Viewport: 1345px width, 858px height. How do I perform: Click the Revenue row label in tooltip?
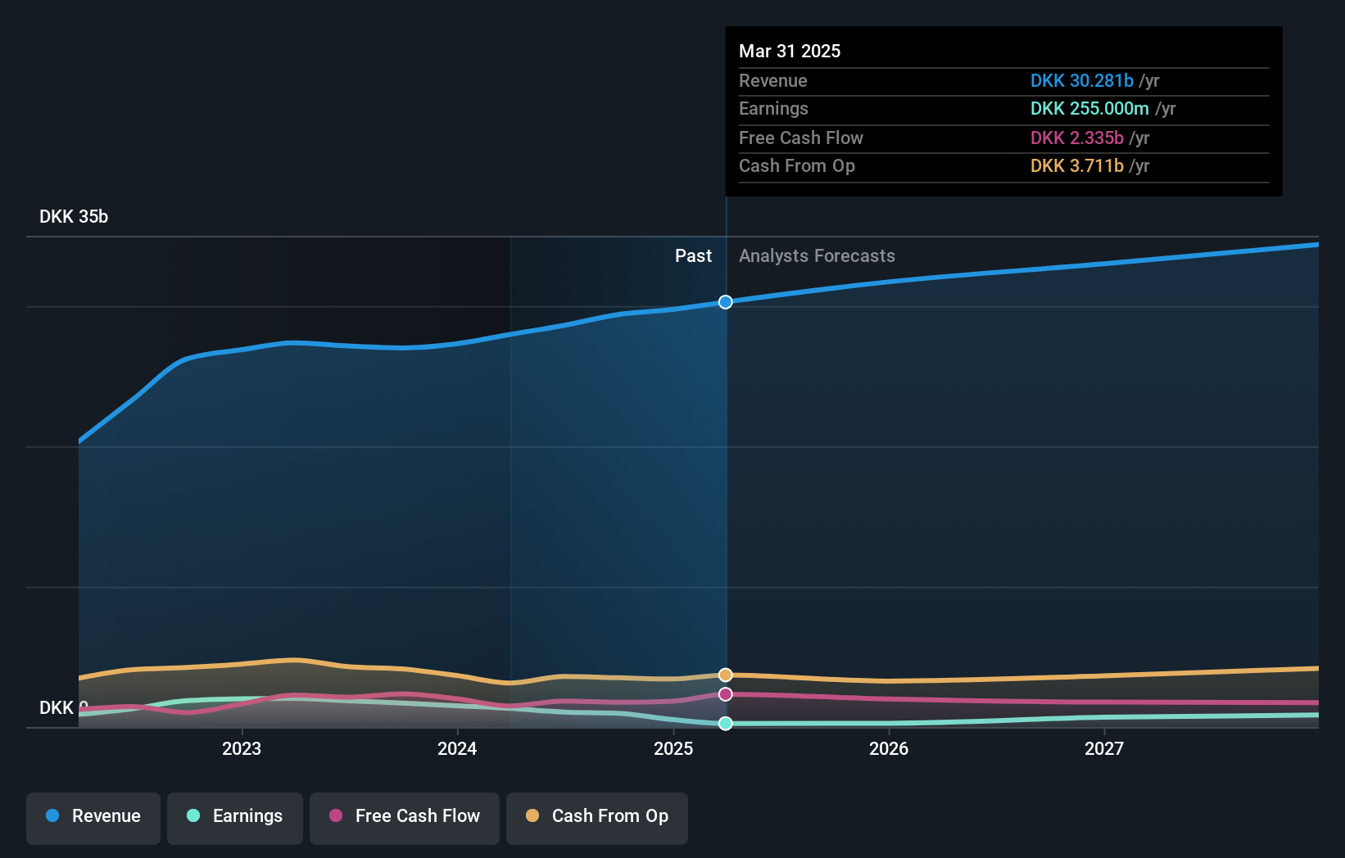(x=773, y=80)
